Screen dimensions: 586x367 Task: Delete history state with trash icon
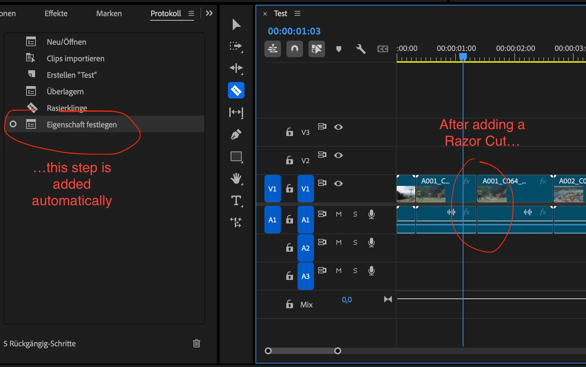[x=197, y=343]
